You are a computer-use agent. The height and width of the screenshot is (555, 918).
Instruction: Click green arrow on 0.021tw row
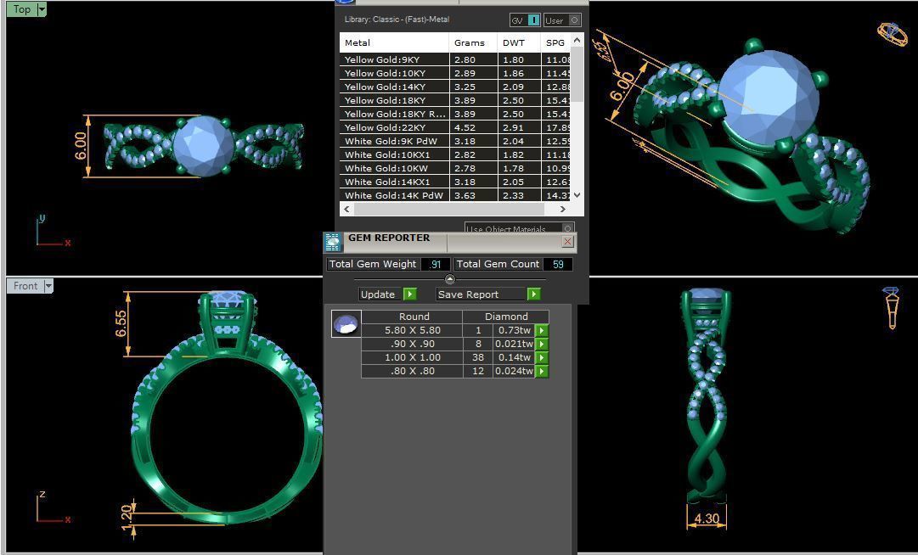point(542,344)
